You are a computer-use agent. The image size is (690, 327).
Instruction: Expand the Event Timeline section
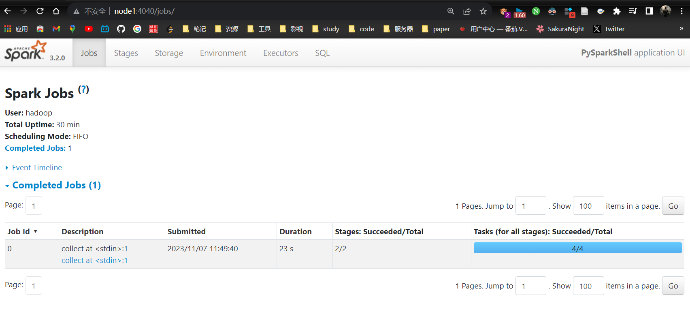(36, 168)
